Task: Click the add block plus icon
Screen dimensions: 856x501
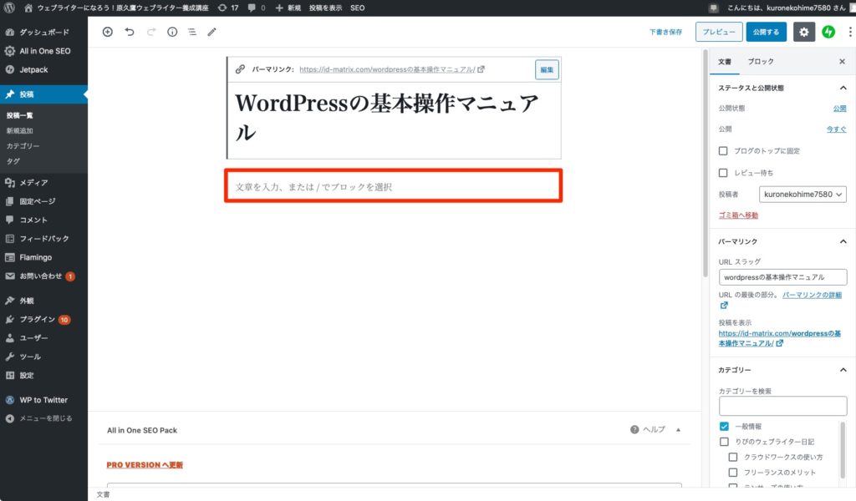Action: [x=108, y=33]
